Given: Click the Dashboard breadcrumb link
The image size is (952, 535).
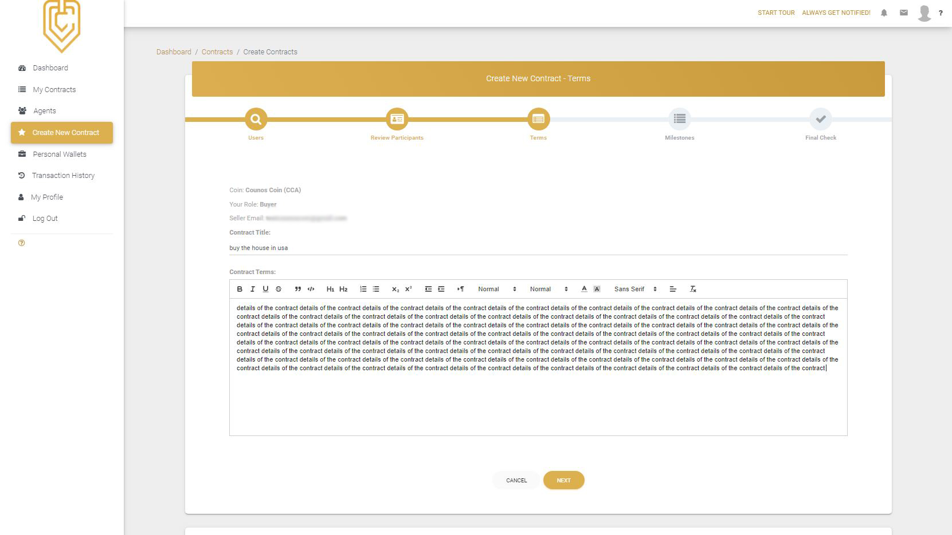Looking at the screenshot, I should tap(174, 52).
